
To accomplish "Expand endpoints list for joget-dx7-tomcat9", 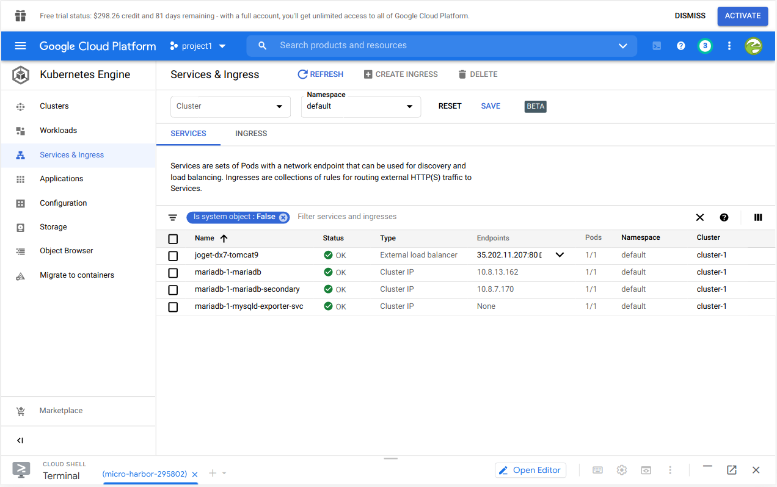I will (x=560, y=255).
